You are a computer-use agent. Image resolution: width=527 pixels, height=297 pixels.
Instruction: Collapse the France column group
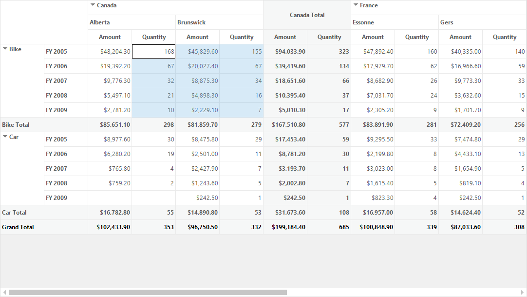click(356, 5)
